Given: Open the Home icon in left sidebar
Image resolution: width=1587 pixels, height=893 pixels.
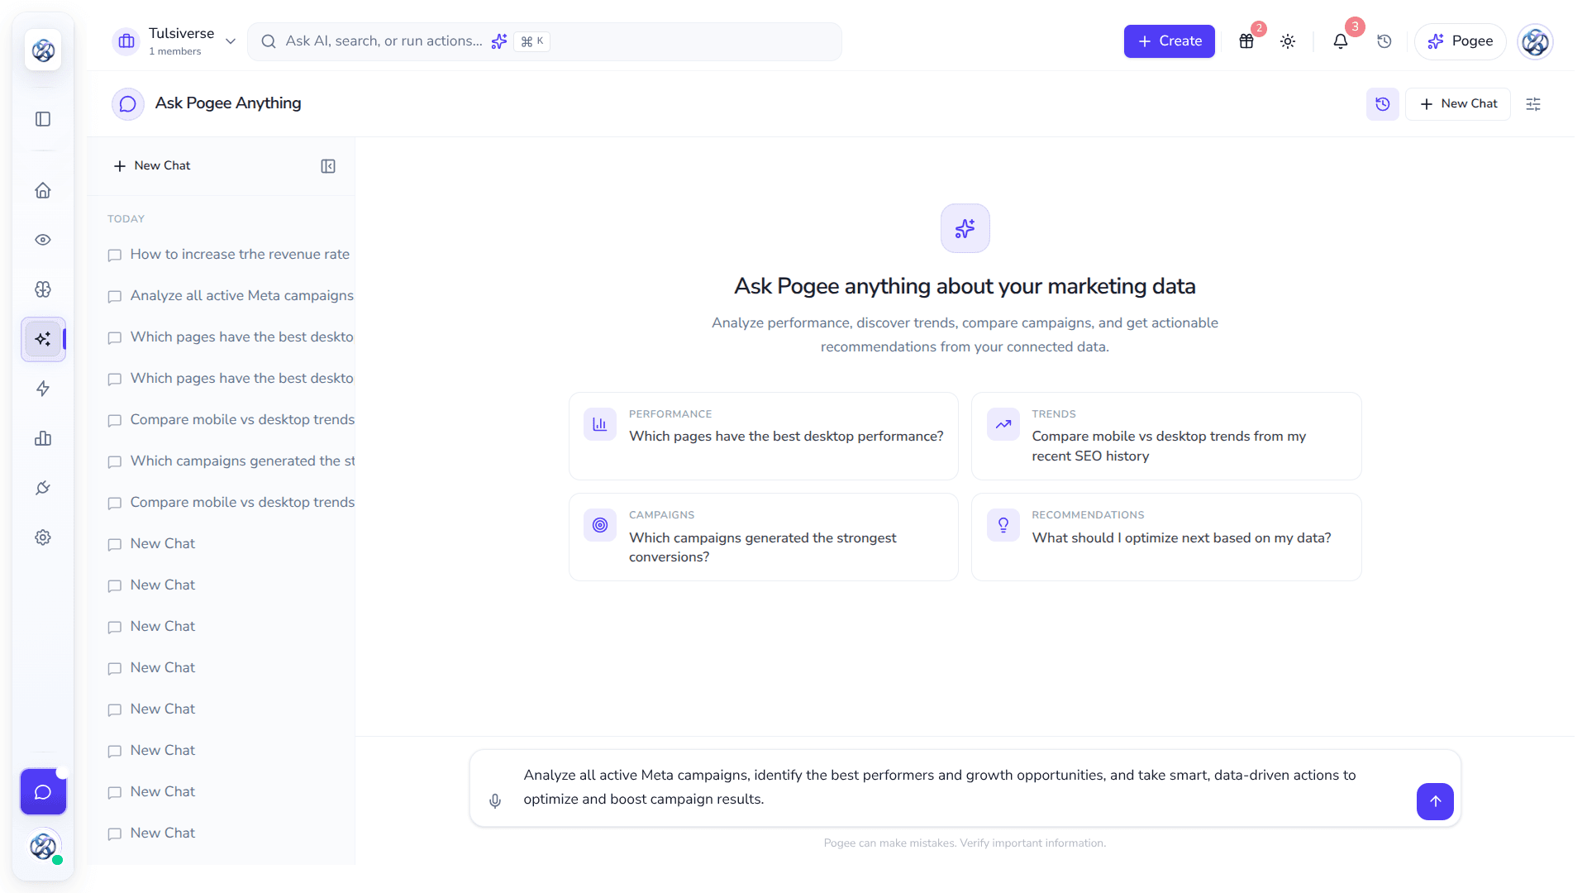Looking at the screenshot, I should [x=43, y=190].
